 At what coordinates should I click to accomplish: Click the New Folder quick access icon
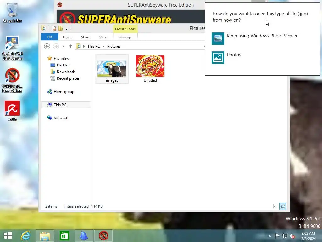(60, 28)
